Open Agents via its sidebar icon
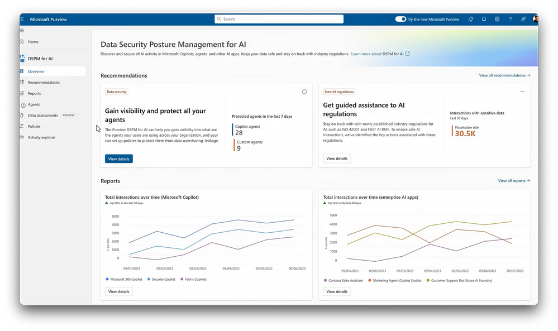Screen dimensions: 558x331 23,105
